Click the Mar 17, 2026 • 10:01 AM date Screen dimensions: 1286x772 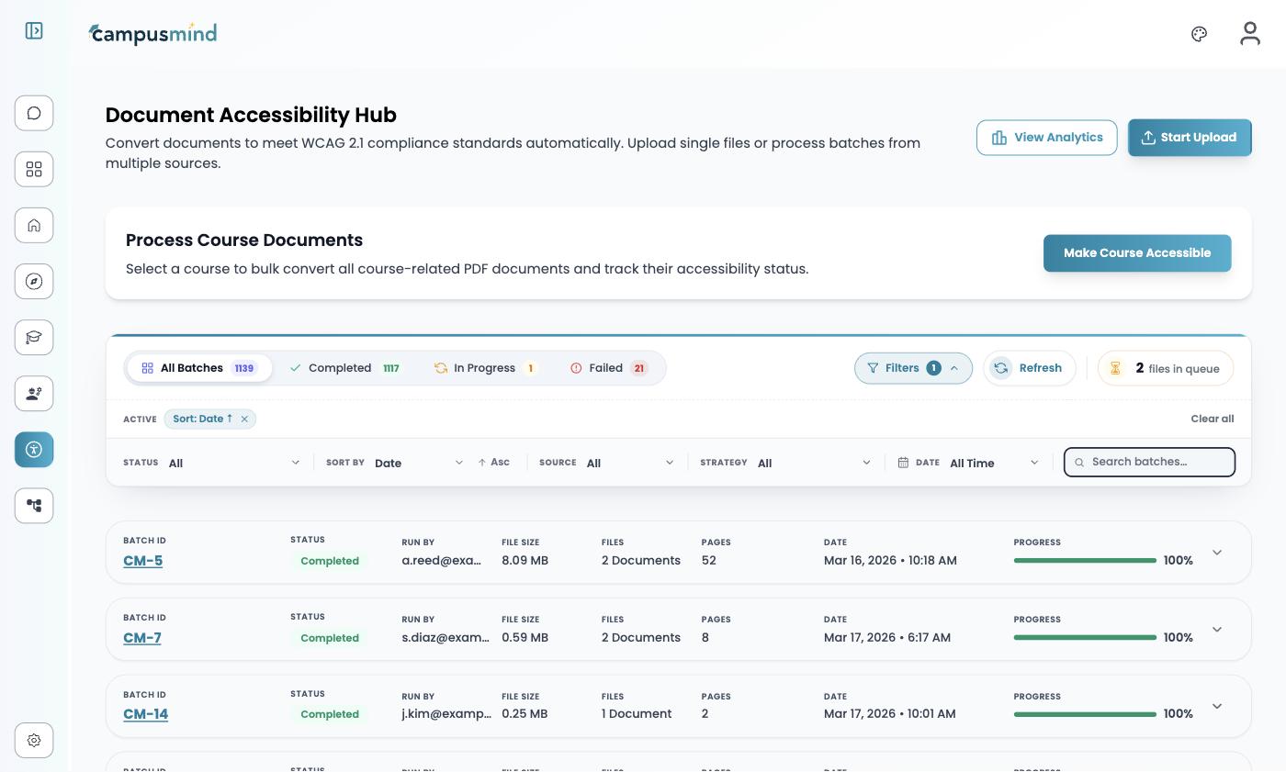pos(889,713)
